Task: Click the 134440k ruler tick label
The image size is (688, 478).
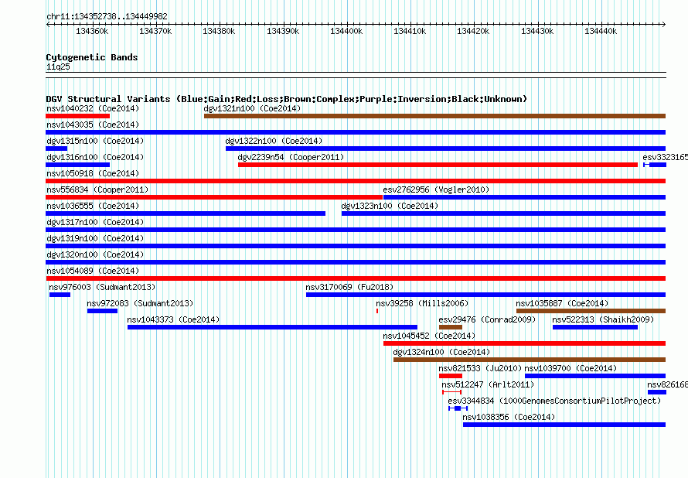Action: [601, 31]
